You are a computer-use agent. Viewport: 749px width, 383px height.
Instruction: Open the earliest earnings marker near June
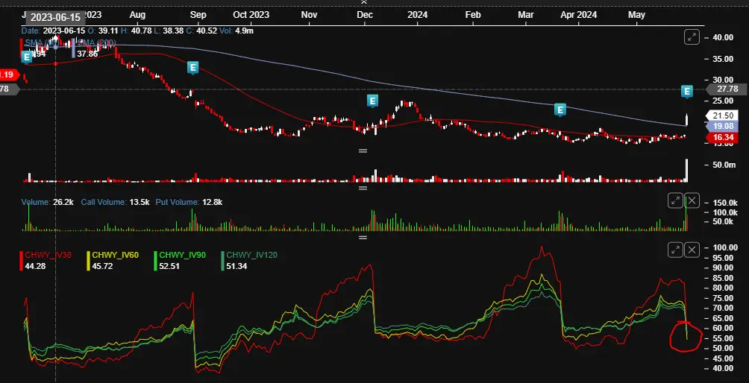click(x=27, y=57)
